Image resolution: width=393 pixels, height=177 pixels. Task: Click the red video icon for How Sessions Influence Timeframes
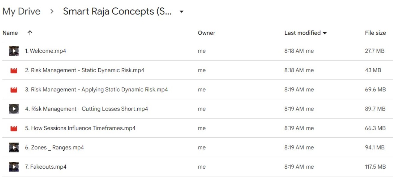14,128
